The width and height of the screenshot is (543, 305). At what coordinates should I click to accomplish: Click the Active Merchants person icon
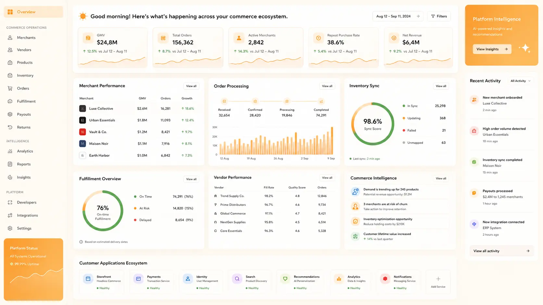[x=239, y=38]
